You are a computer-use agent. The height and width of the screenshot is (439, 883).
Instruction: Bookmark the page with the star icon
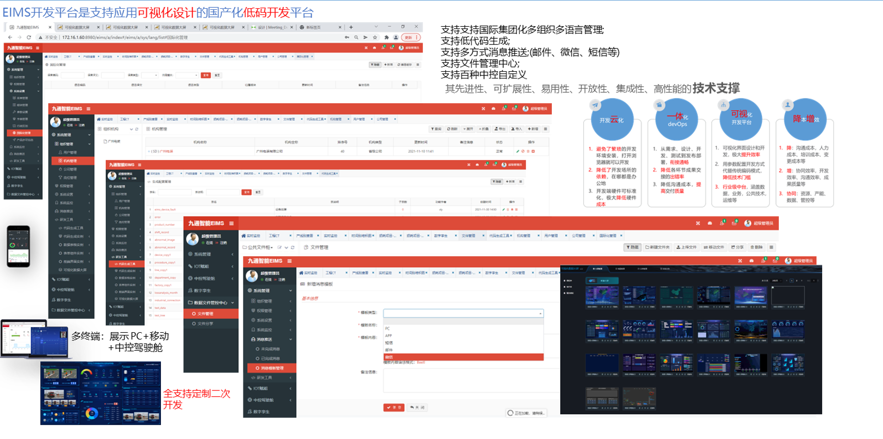(x=375, y=37)
